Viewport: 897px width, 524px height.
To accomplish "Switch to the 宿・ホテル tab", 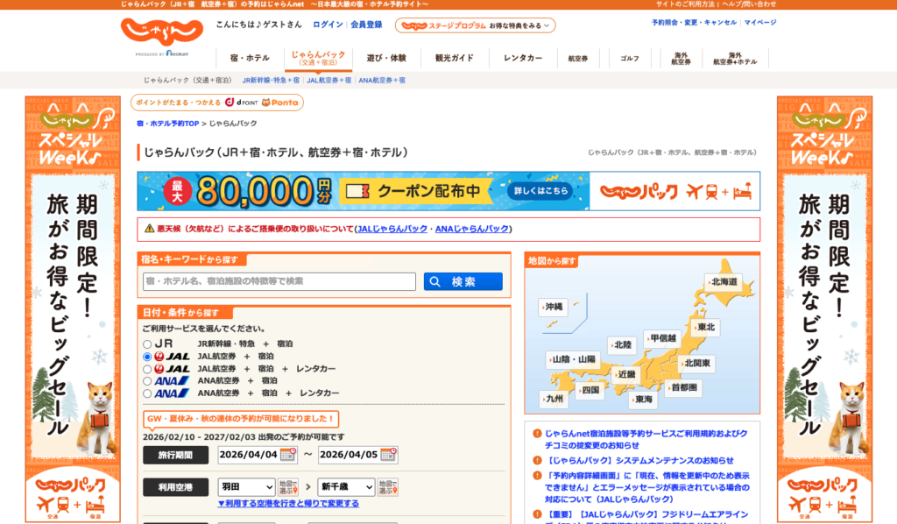I will click(x=250, y=58).
